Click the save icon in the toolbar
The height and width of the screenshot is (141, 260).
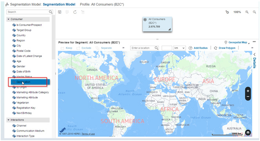tap(60, 12)
